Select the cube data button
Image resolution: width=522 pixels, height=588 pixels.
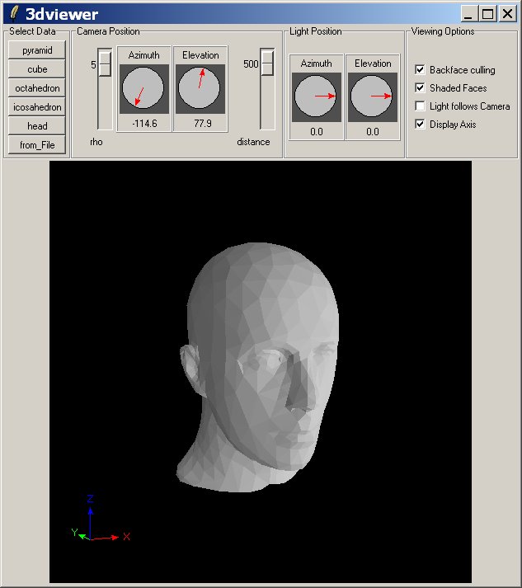pyautogui.click(x=37, y=69)
